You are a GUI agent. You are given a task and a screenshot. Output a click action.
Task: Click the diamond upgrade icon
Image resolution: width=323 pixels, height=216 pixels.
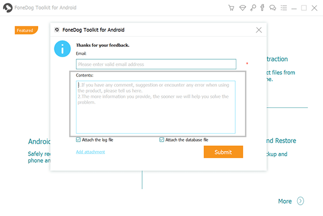click(242, 8)
